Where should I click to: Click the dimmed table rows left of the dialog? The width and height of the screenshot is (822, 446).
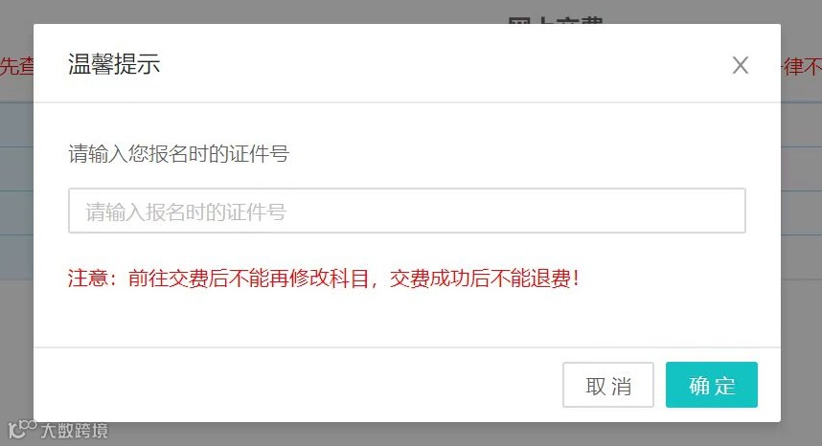(17, 190)
